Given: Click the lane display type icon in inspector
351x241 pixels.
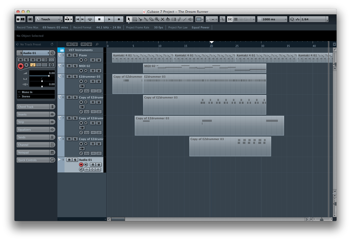Looking at the screenshot, I should pyautogui.click(x=45, y=65).
